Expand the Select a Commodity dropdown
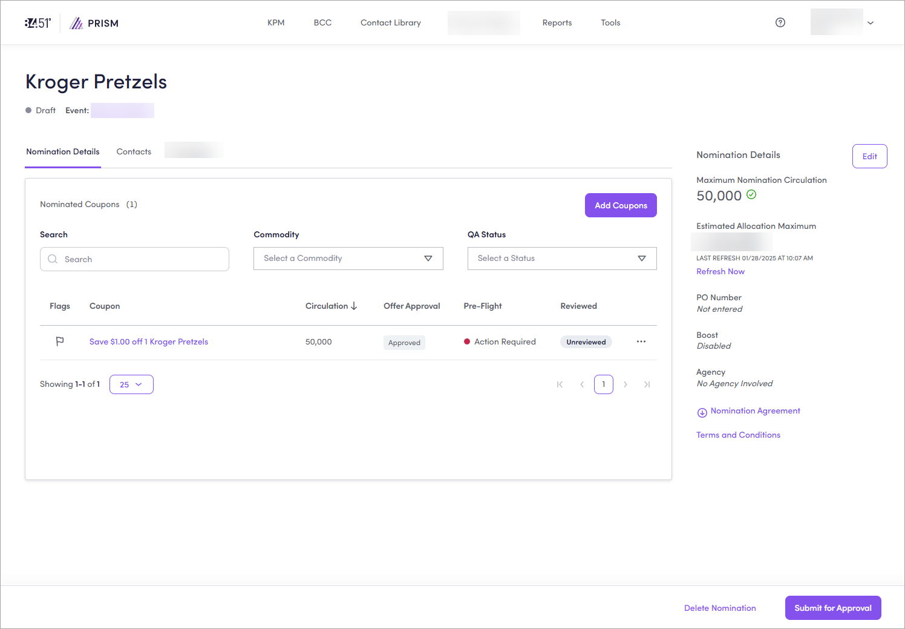Image resolution: width=905 pixels, height=629 pixels. 348,259
